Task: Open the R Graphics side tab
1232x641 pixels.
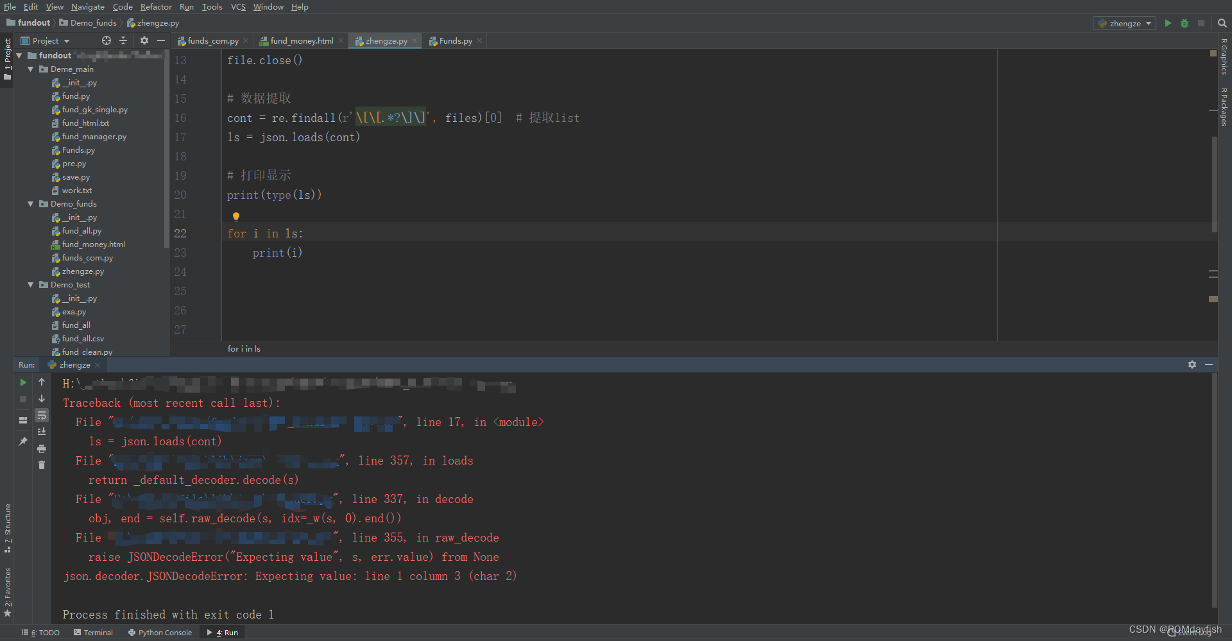Action: click(1224, 56)
